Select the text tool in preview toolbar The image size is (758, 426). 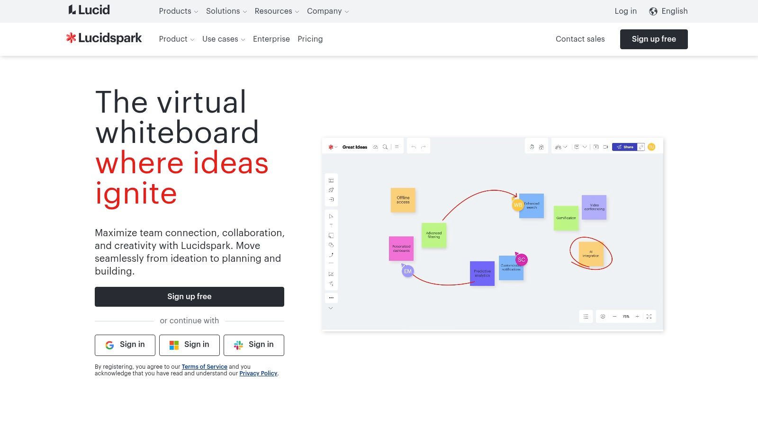point(331,226)
